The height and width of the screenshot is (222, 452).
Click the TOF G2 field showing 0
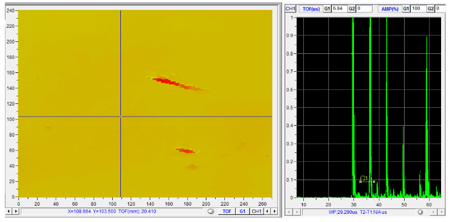(x=364, y=9)
